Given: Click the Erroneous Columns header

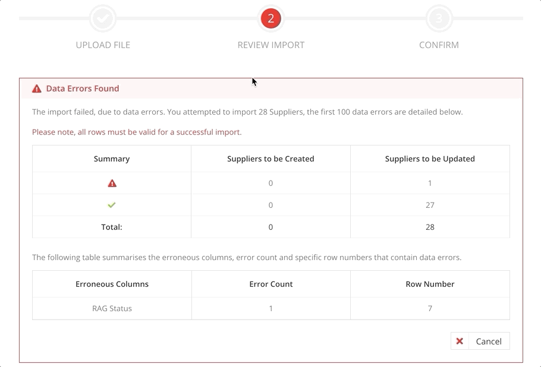Looking at the screenshot, I should click(x=112, y=284).
